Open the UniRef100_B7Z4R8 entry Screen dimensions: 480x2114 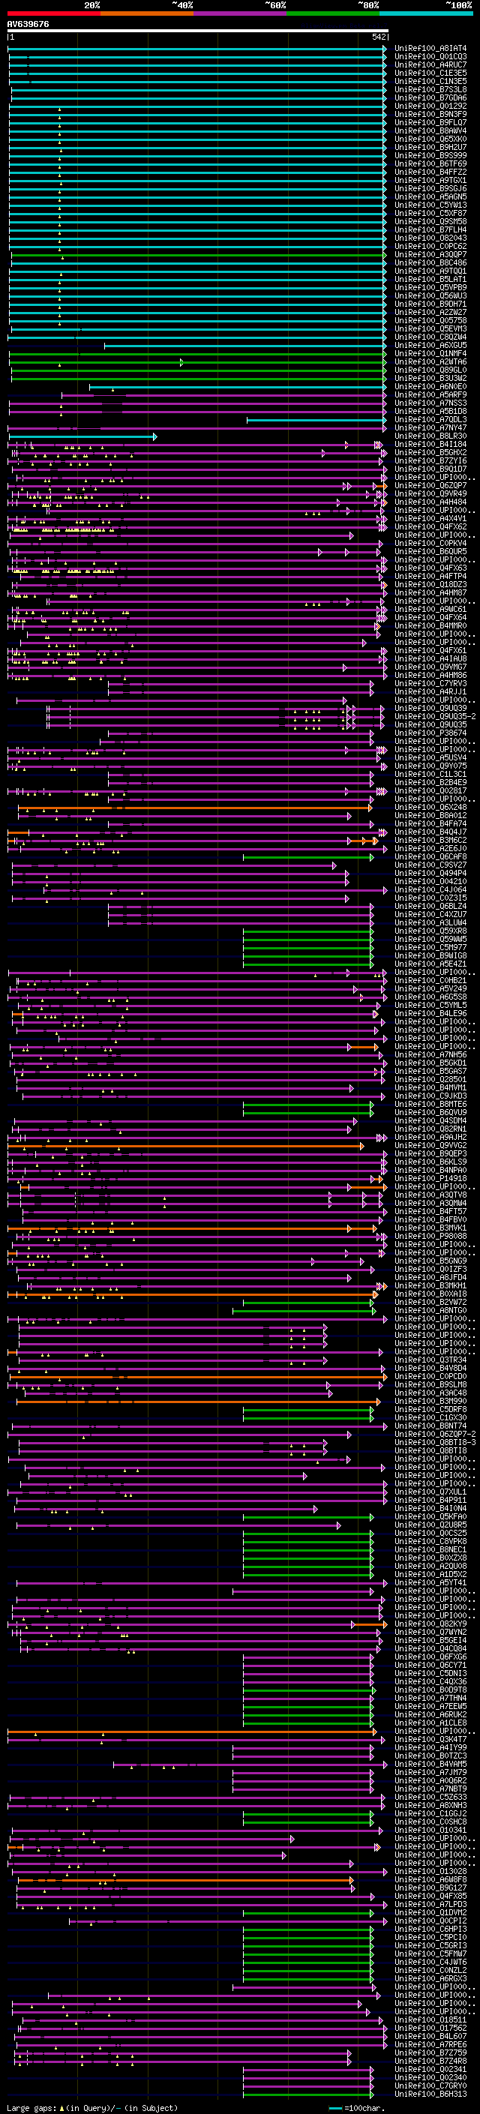(x=430, y=2061)
